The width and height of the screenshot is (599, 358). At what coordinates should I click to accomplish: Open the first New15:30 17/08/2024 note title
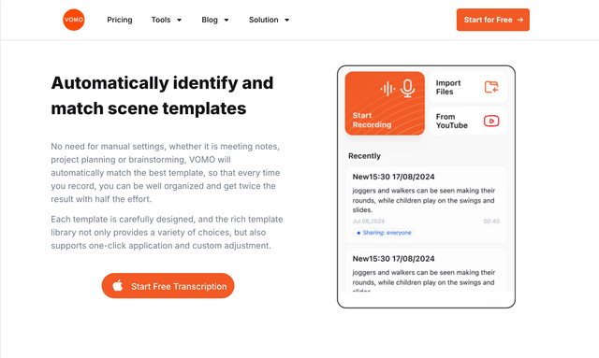coord(393,177)
